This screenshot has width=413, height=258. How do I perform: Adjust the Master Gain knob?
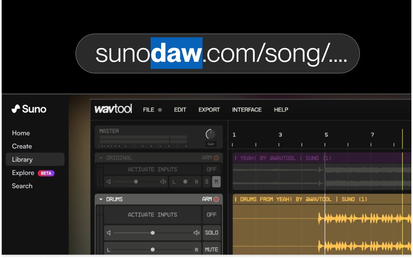point(210,134)
